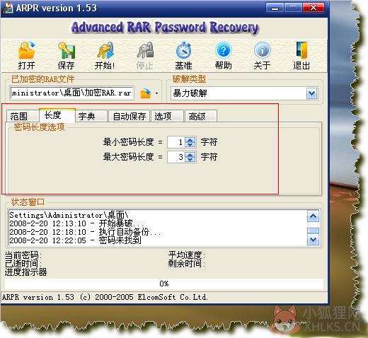Switch to 范围 tab
This screenshot has height=338, width=368.
click(22, 116)
